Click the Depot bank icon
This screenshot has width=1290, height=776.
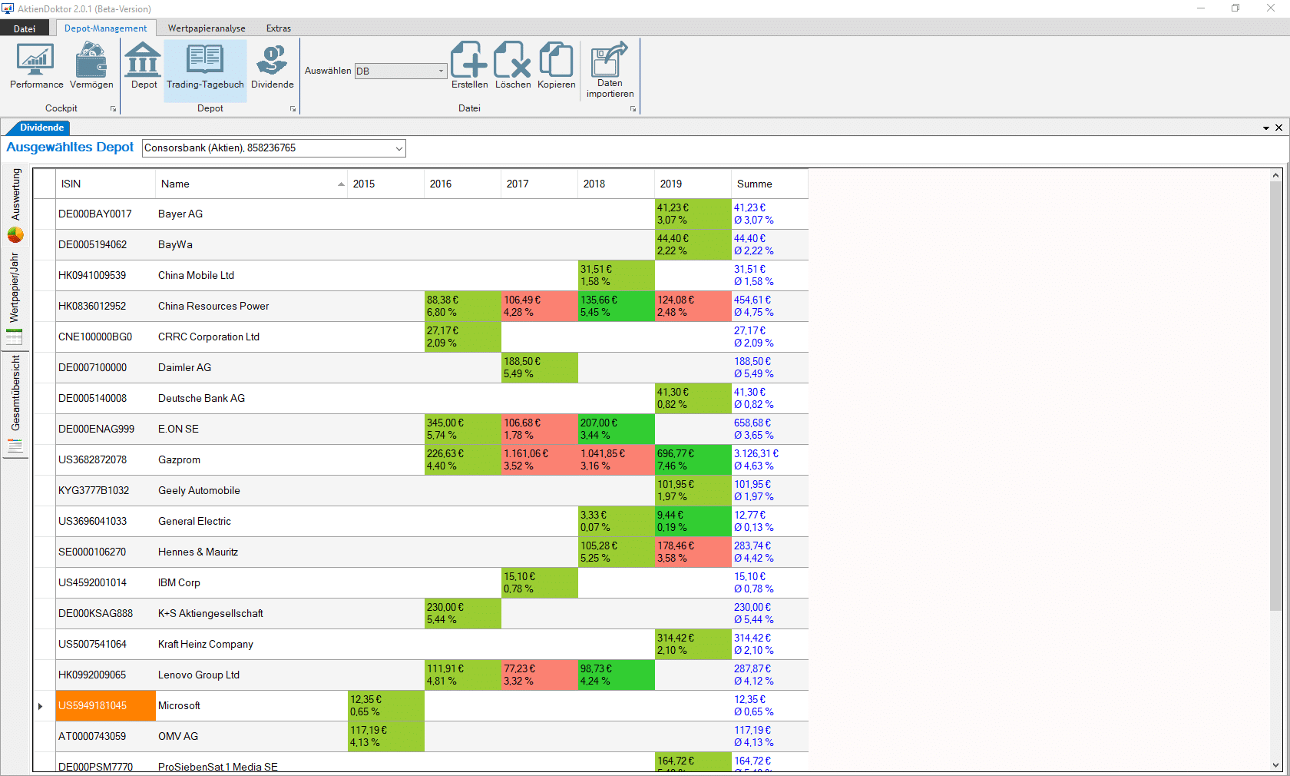point(144,68)
